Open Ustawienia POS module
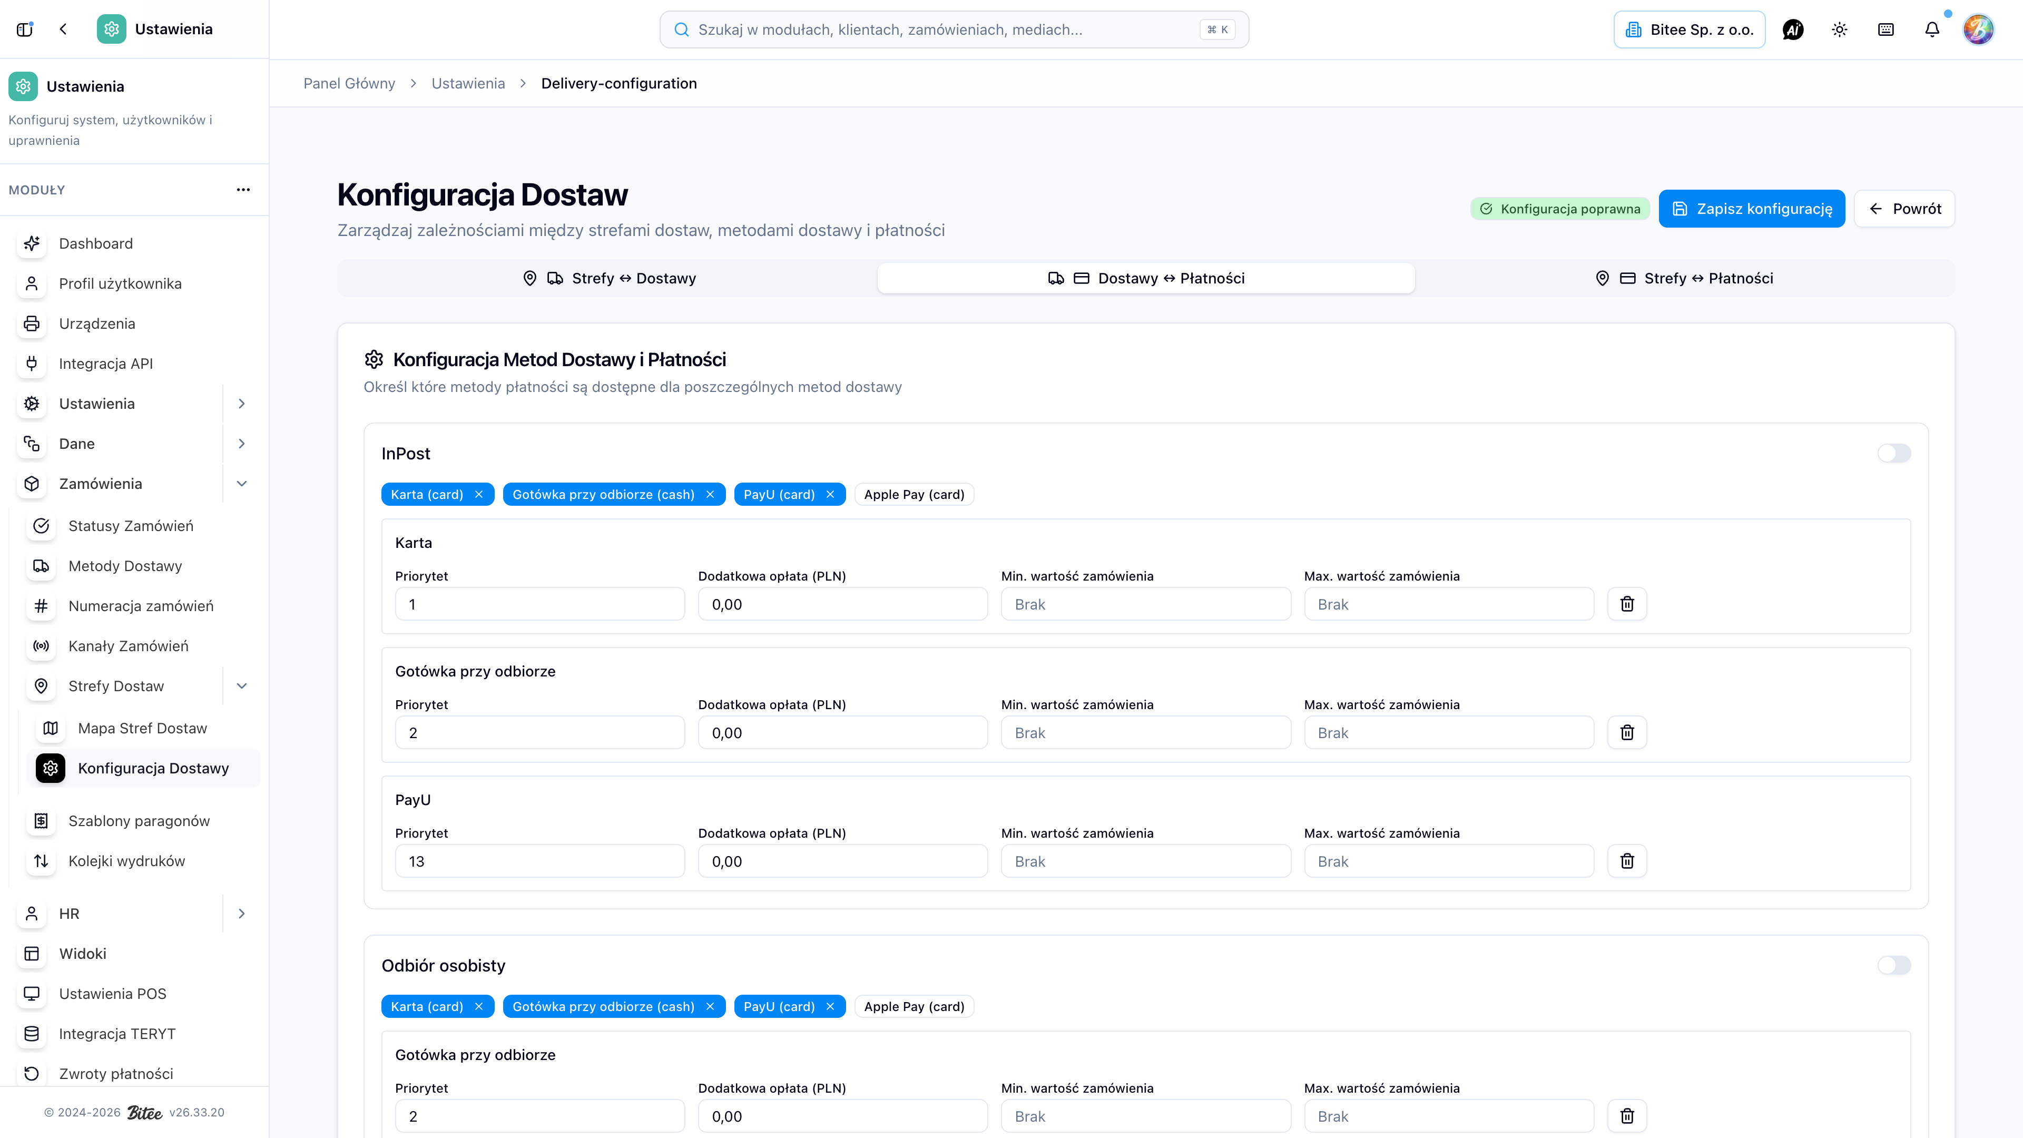Screen dimensions: 2023x1138 [x=112, y=994]
